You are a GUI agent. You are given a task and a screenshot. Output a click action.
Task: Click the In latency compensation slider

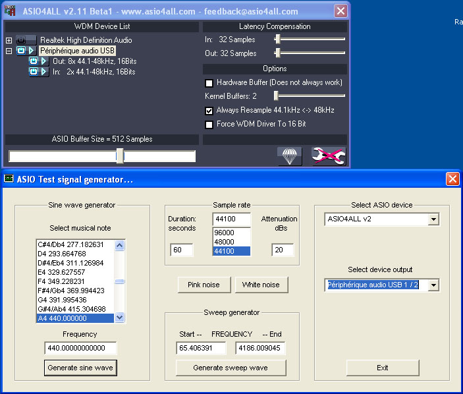pyautogui.click(x=310, y=39)
